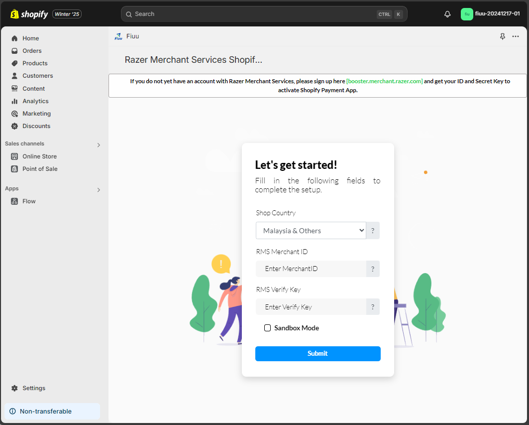The width and height of the screenshot is (529, 425).
Task: Show help for RMS Verify Key
Action: click(373, 307)
